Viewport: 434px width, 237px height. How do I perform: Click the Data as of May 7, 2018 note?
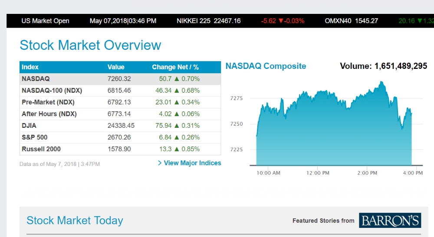coord(59,164)
